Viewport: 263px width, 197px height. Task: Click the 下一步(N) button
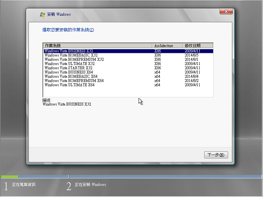click(216, 155)
